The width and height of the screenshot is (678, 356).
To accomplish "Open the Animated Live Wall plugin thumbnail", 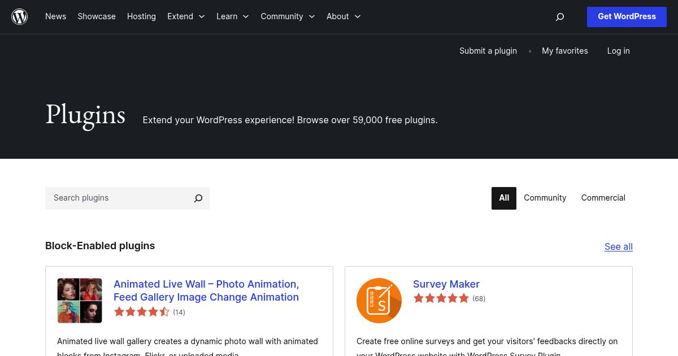I will [x=80, y=301].
